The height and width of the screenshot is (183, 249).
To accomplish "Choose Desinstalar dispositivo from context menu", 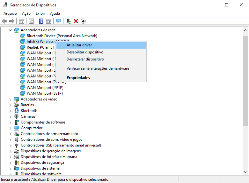I will pyautogui.click(x=101, y=59).
